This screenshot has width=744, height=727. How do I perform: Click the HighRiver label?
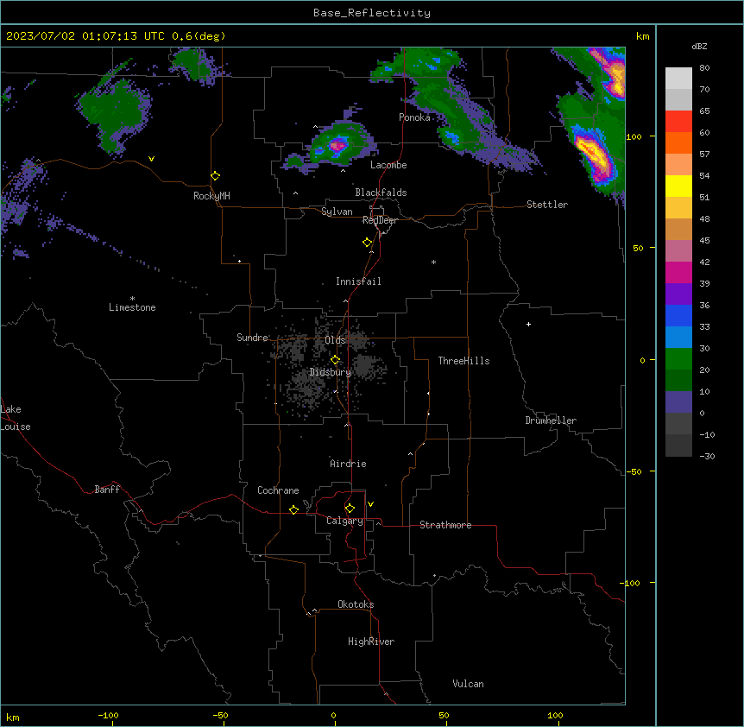click(371, 642)
